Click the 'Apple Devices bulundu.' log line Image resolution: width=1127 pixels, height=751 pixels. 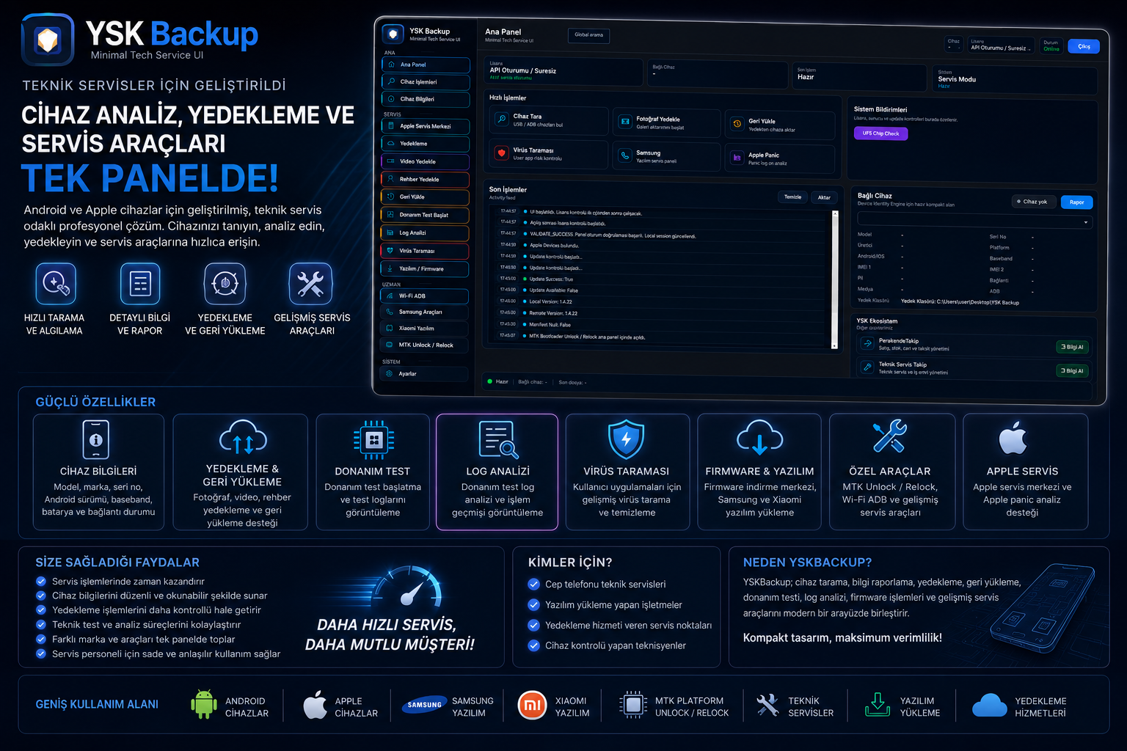tap(553, 246)
